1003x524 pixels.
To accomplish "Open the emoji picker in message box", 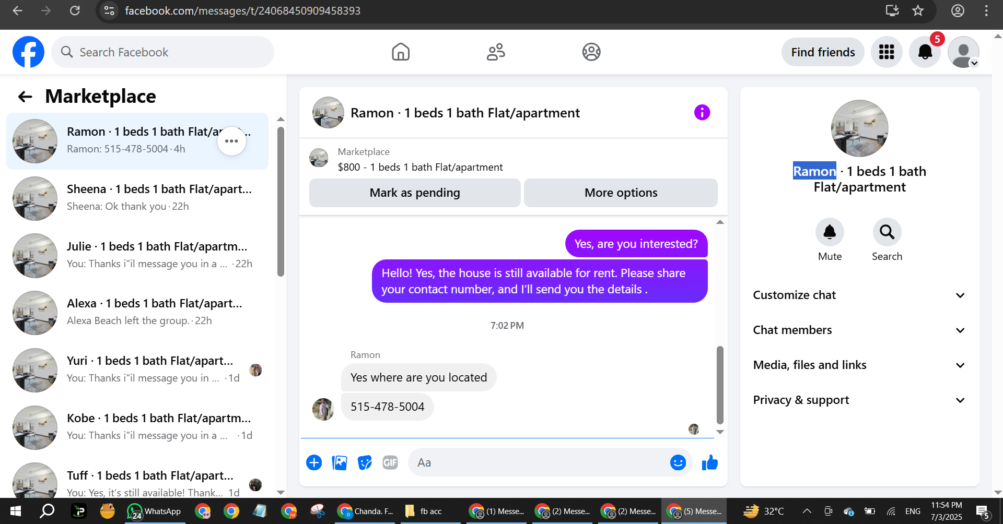I will pos(678,462).
